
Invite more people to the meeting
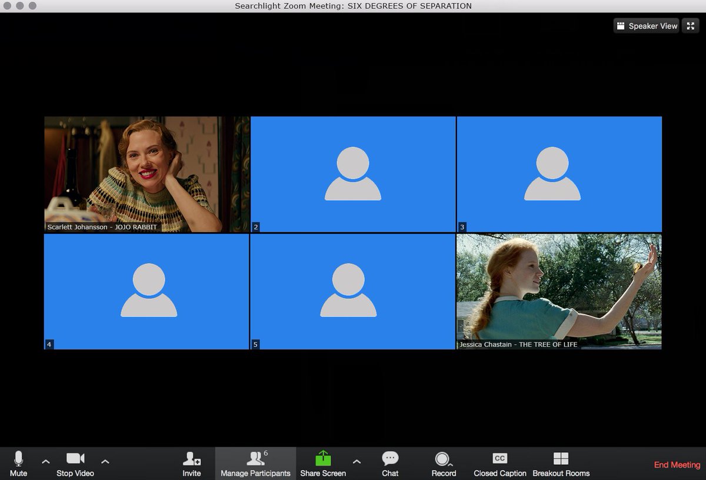[x=192, y=464]
